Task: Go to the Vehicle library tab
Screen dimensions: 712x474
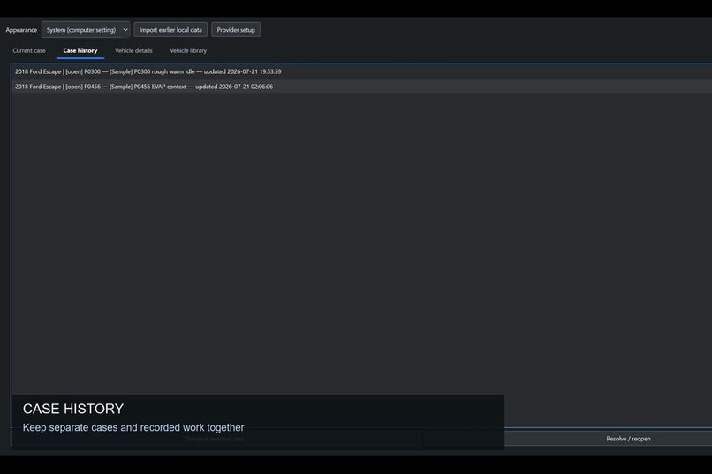Action: tap(188, 51)
